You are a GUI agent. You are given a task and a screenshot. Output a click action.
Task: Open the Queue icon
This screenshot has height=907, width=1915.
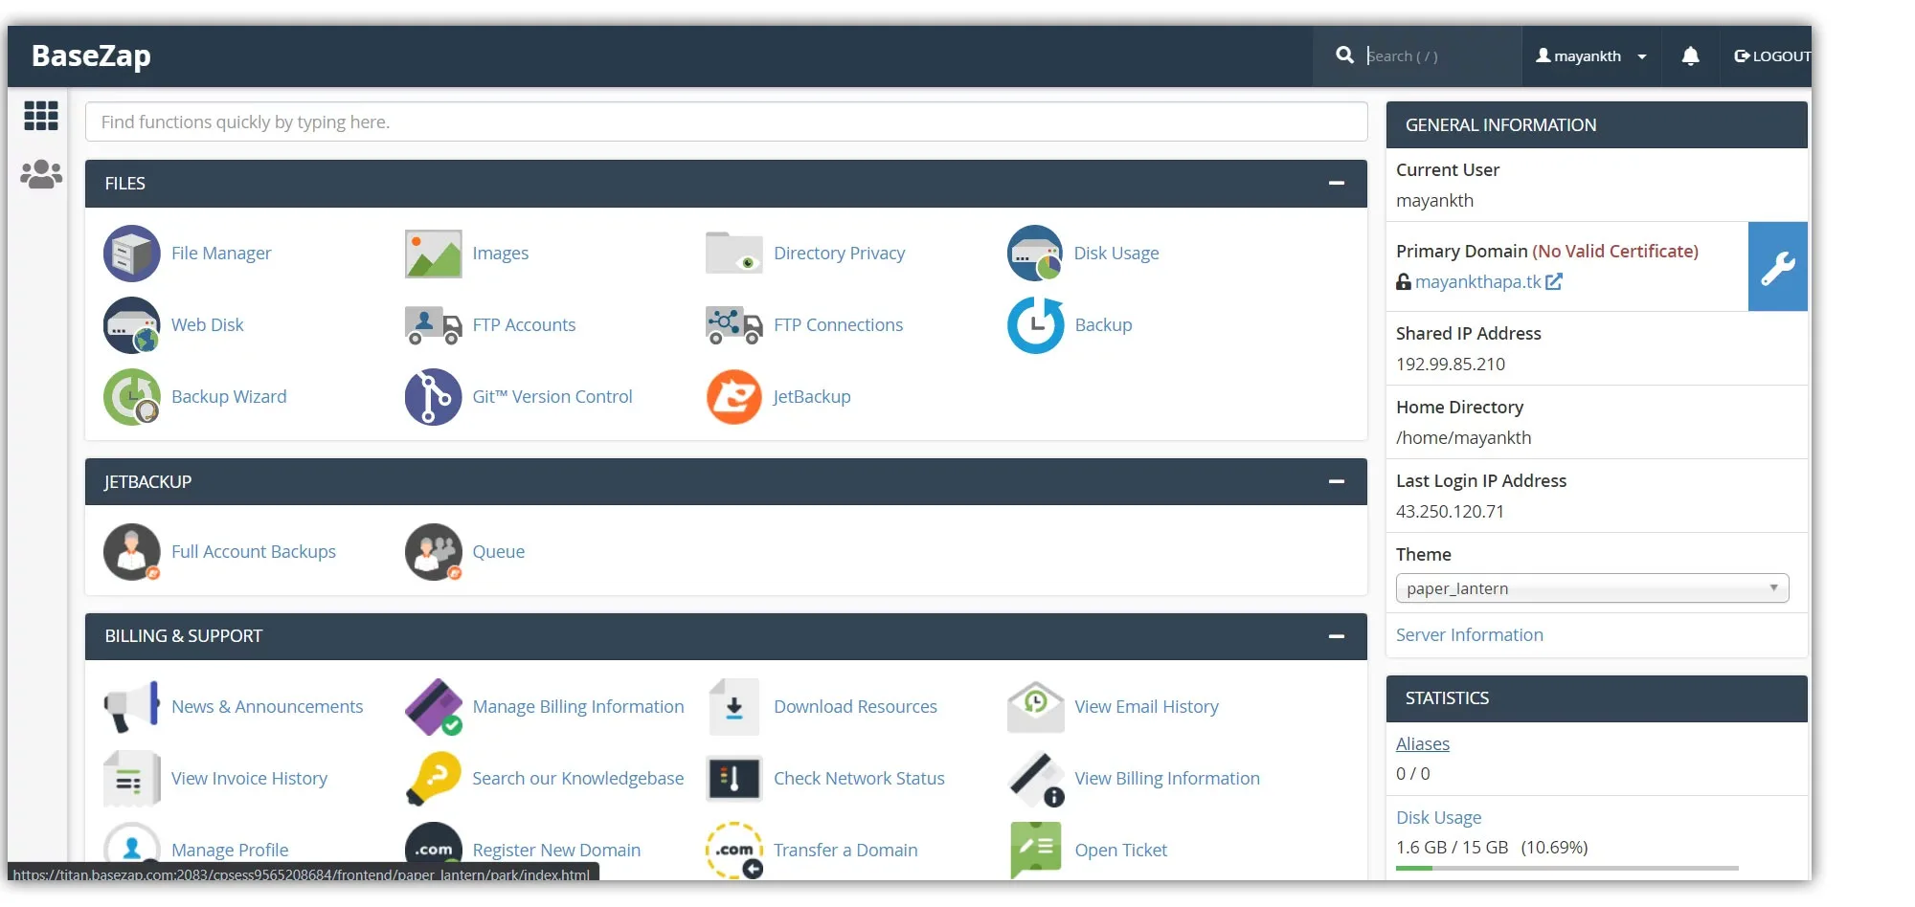pos(433,552)
